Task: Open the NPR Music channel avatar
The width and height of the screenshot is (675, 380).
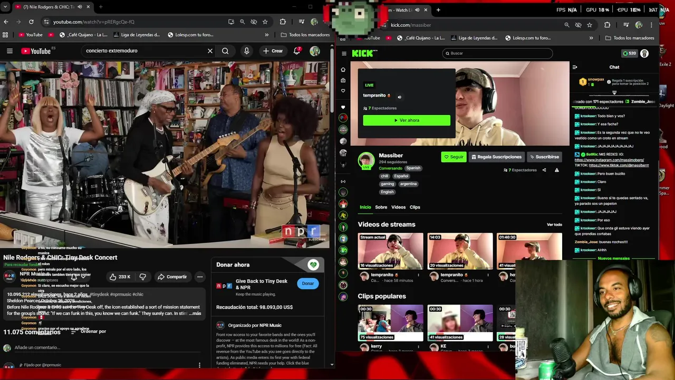Action: click(9, 276)
